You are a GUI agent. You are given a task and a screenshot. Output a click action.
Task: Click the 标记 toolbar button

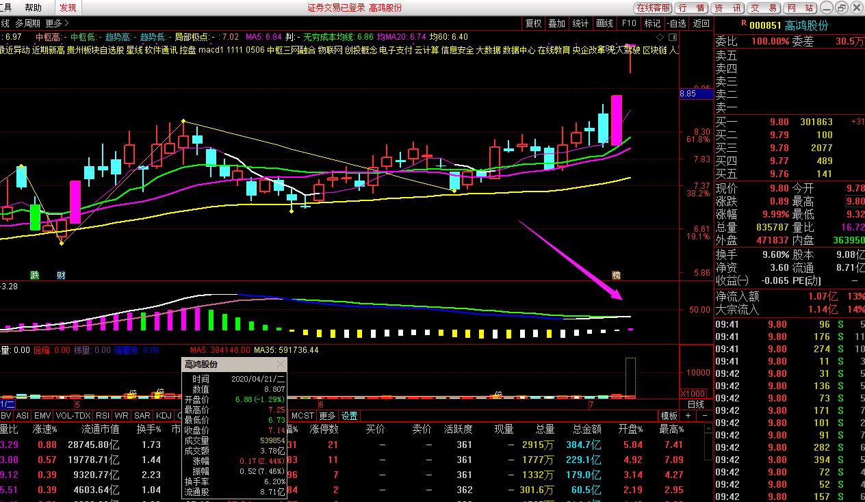(652, 23)
